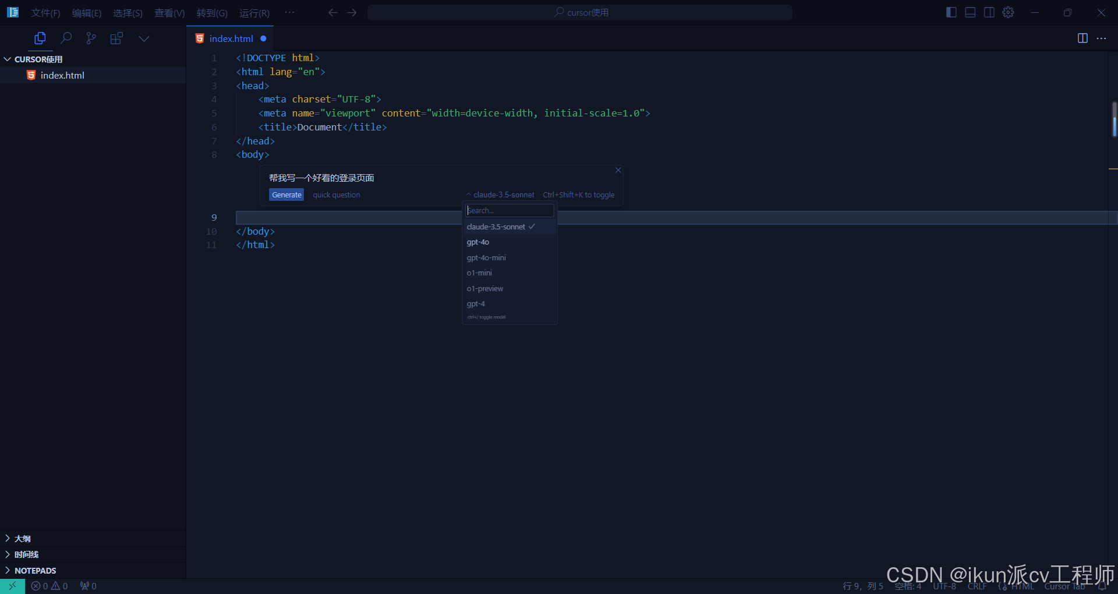Click the prompt text 帮我写一个好看的登录页面

(x=321, y=178)
